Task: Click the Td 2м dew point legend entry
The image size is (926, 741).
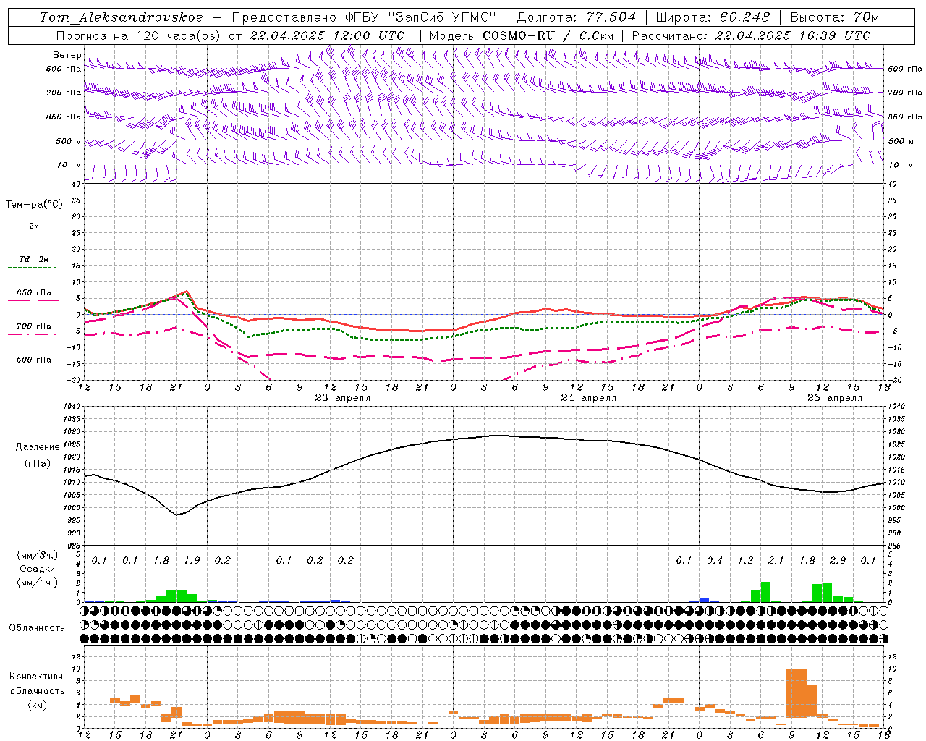Action: [34, 259]
